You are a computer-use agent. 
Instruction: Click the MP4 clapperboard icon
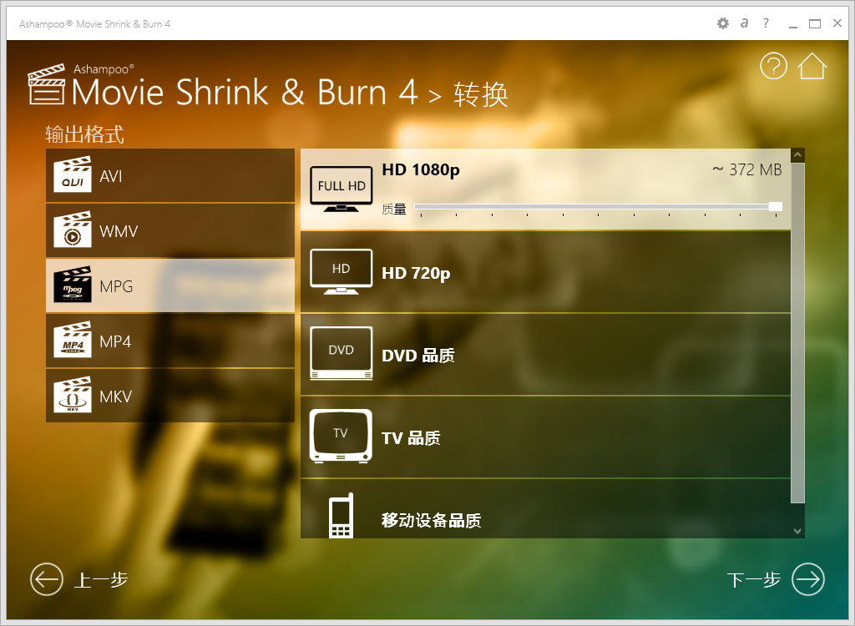click(72, 341)
